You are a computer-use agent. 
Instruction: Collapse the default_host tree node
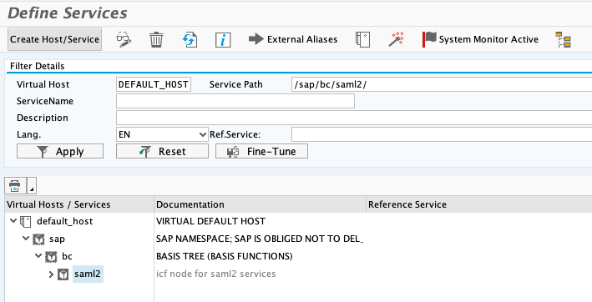[x=13, y=220]
